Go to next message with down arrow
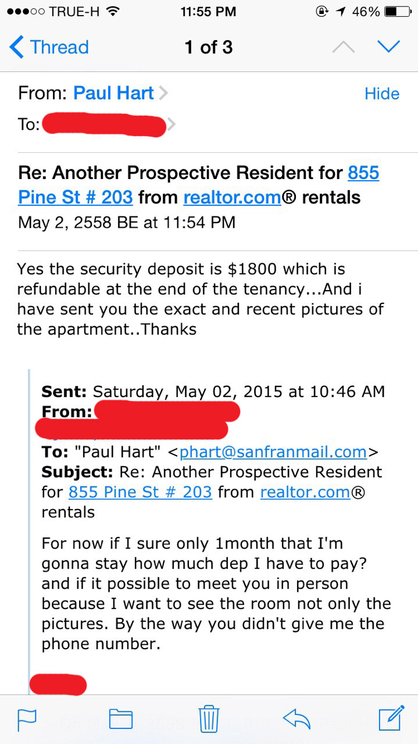The height and width of the screenshot is (744, 418). pos(388,46)
